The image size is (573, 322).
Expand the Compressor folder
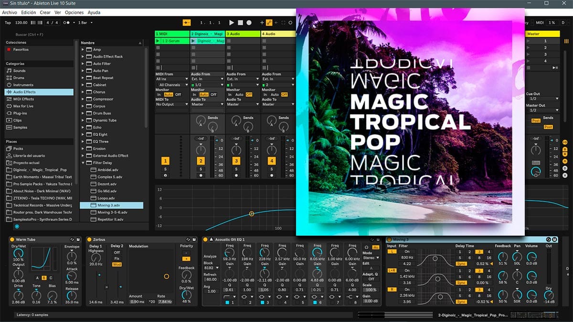coord(83,99)
